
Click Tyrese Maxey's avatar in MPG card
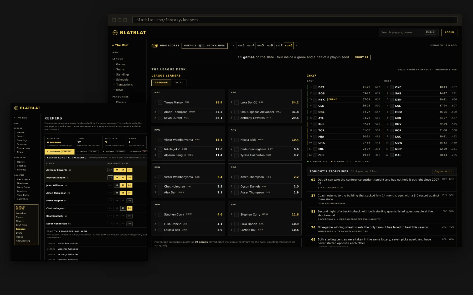[160, 103]
